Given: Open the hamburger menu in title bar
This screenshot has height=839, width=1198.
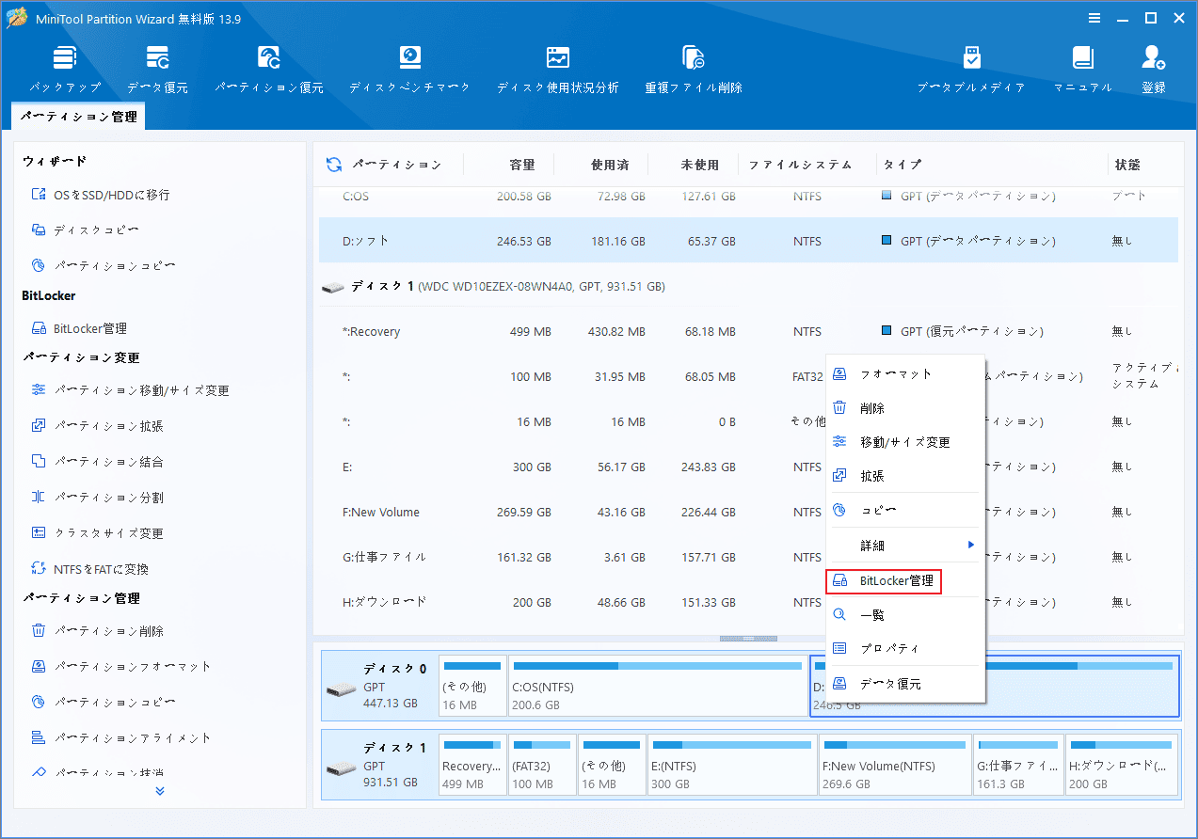Looking at the screenshot, I should (x=1095, y=18).
